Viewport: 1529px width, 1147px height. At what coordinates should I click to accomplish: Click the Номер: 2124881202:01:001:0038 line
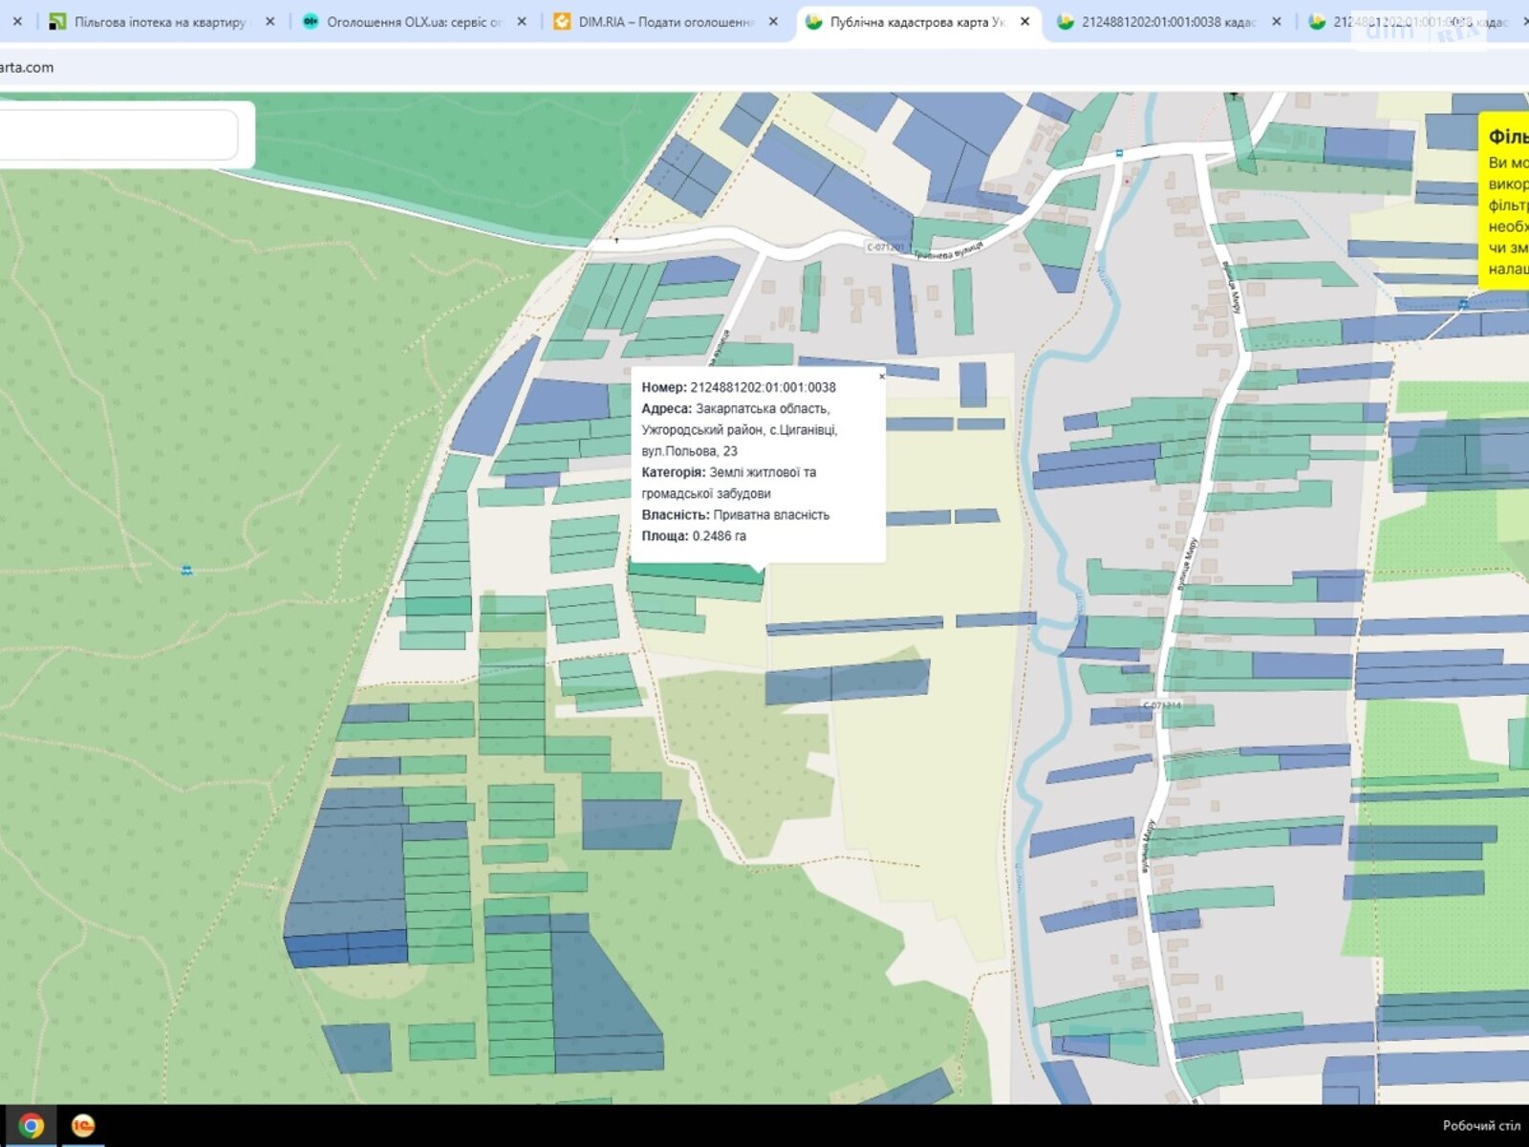click(x=739, y=387)
